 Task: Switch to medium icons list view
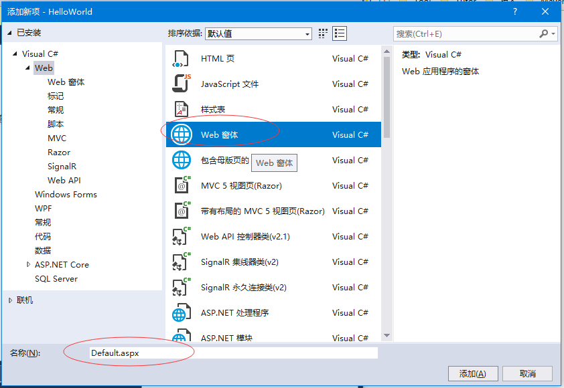click(x=340, y=33)
